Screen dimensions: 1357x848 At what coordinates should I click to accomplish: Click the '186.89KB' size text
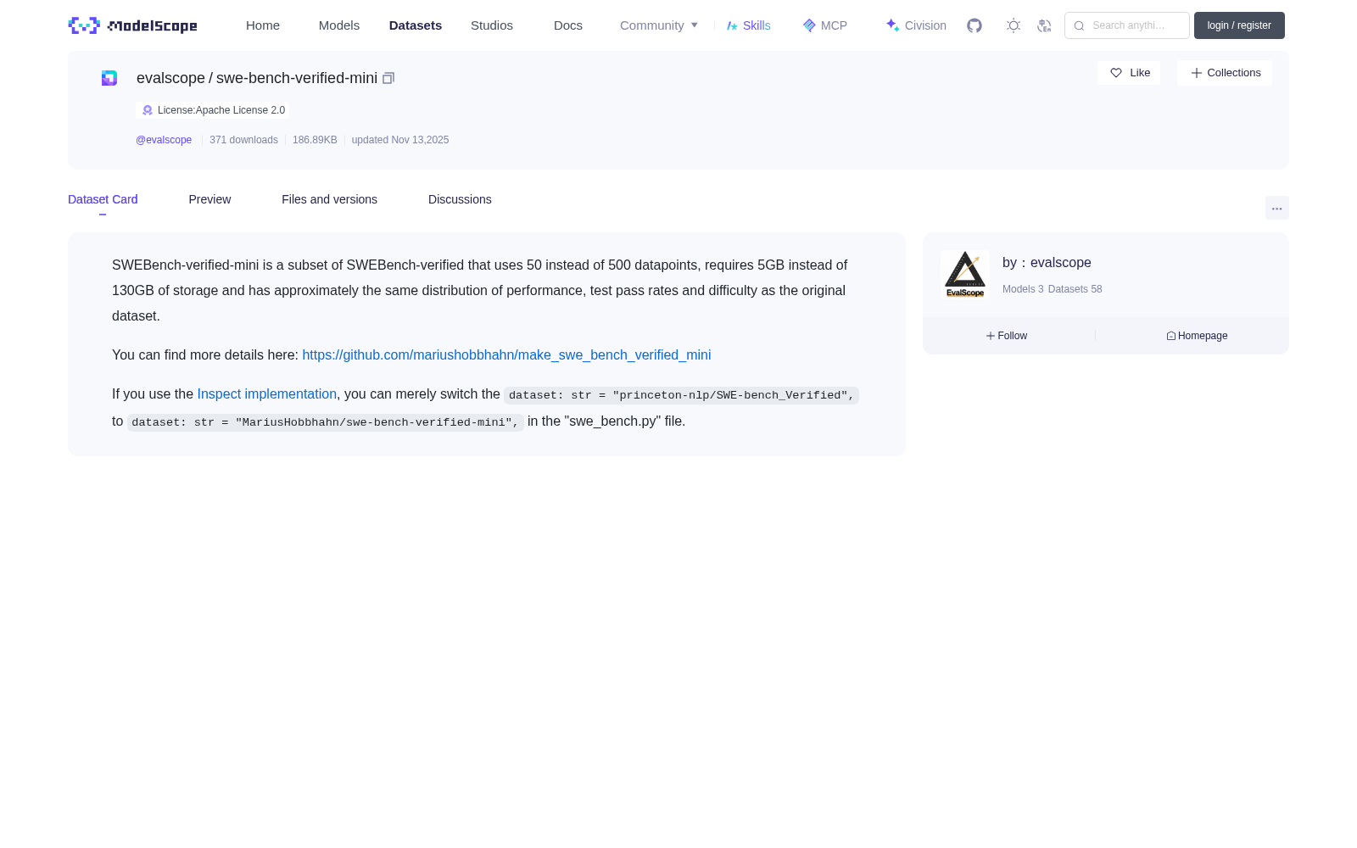[x=315, y=140]
